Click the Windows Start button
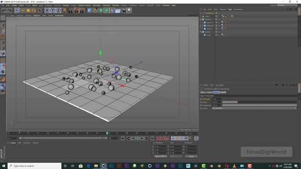This screenshot has width=301, height=169. (x=4, y=166)
